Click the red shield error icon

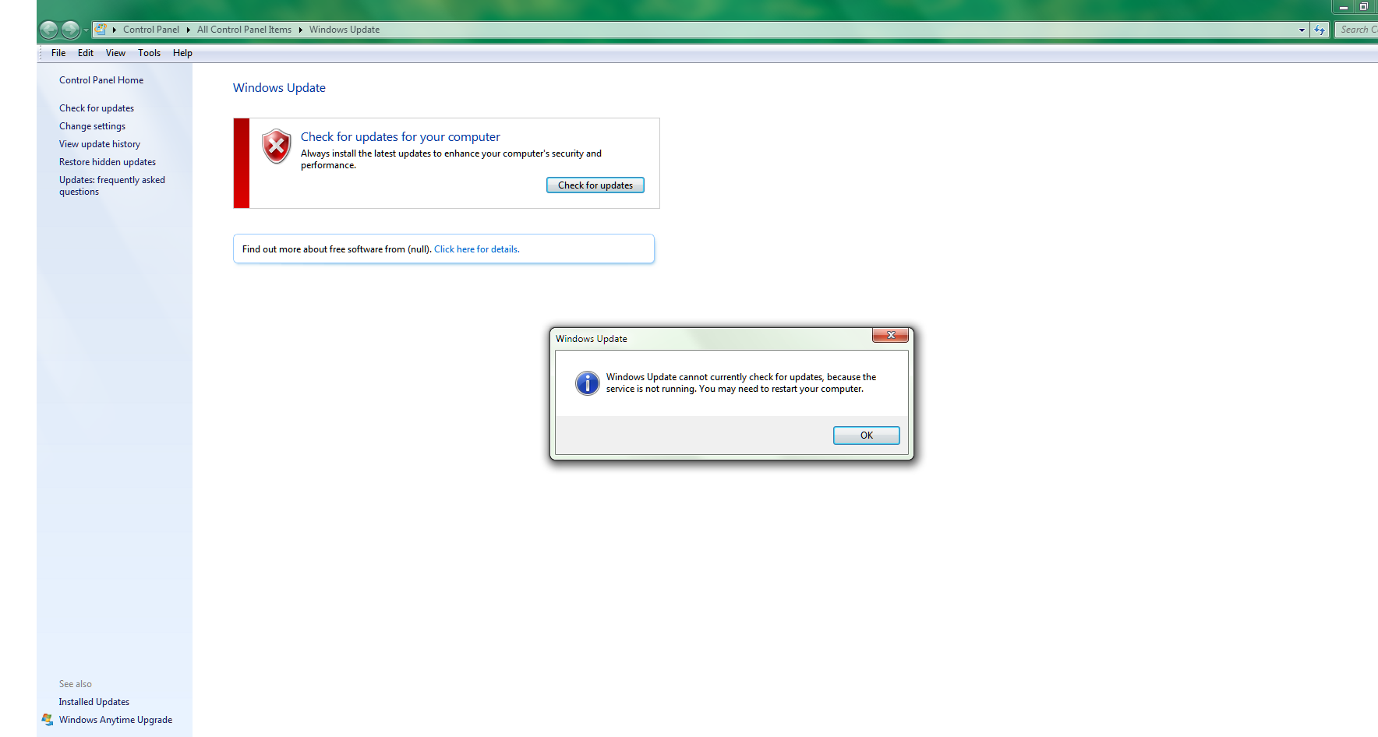click(x=276, y=146)
